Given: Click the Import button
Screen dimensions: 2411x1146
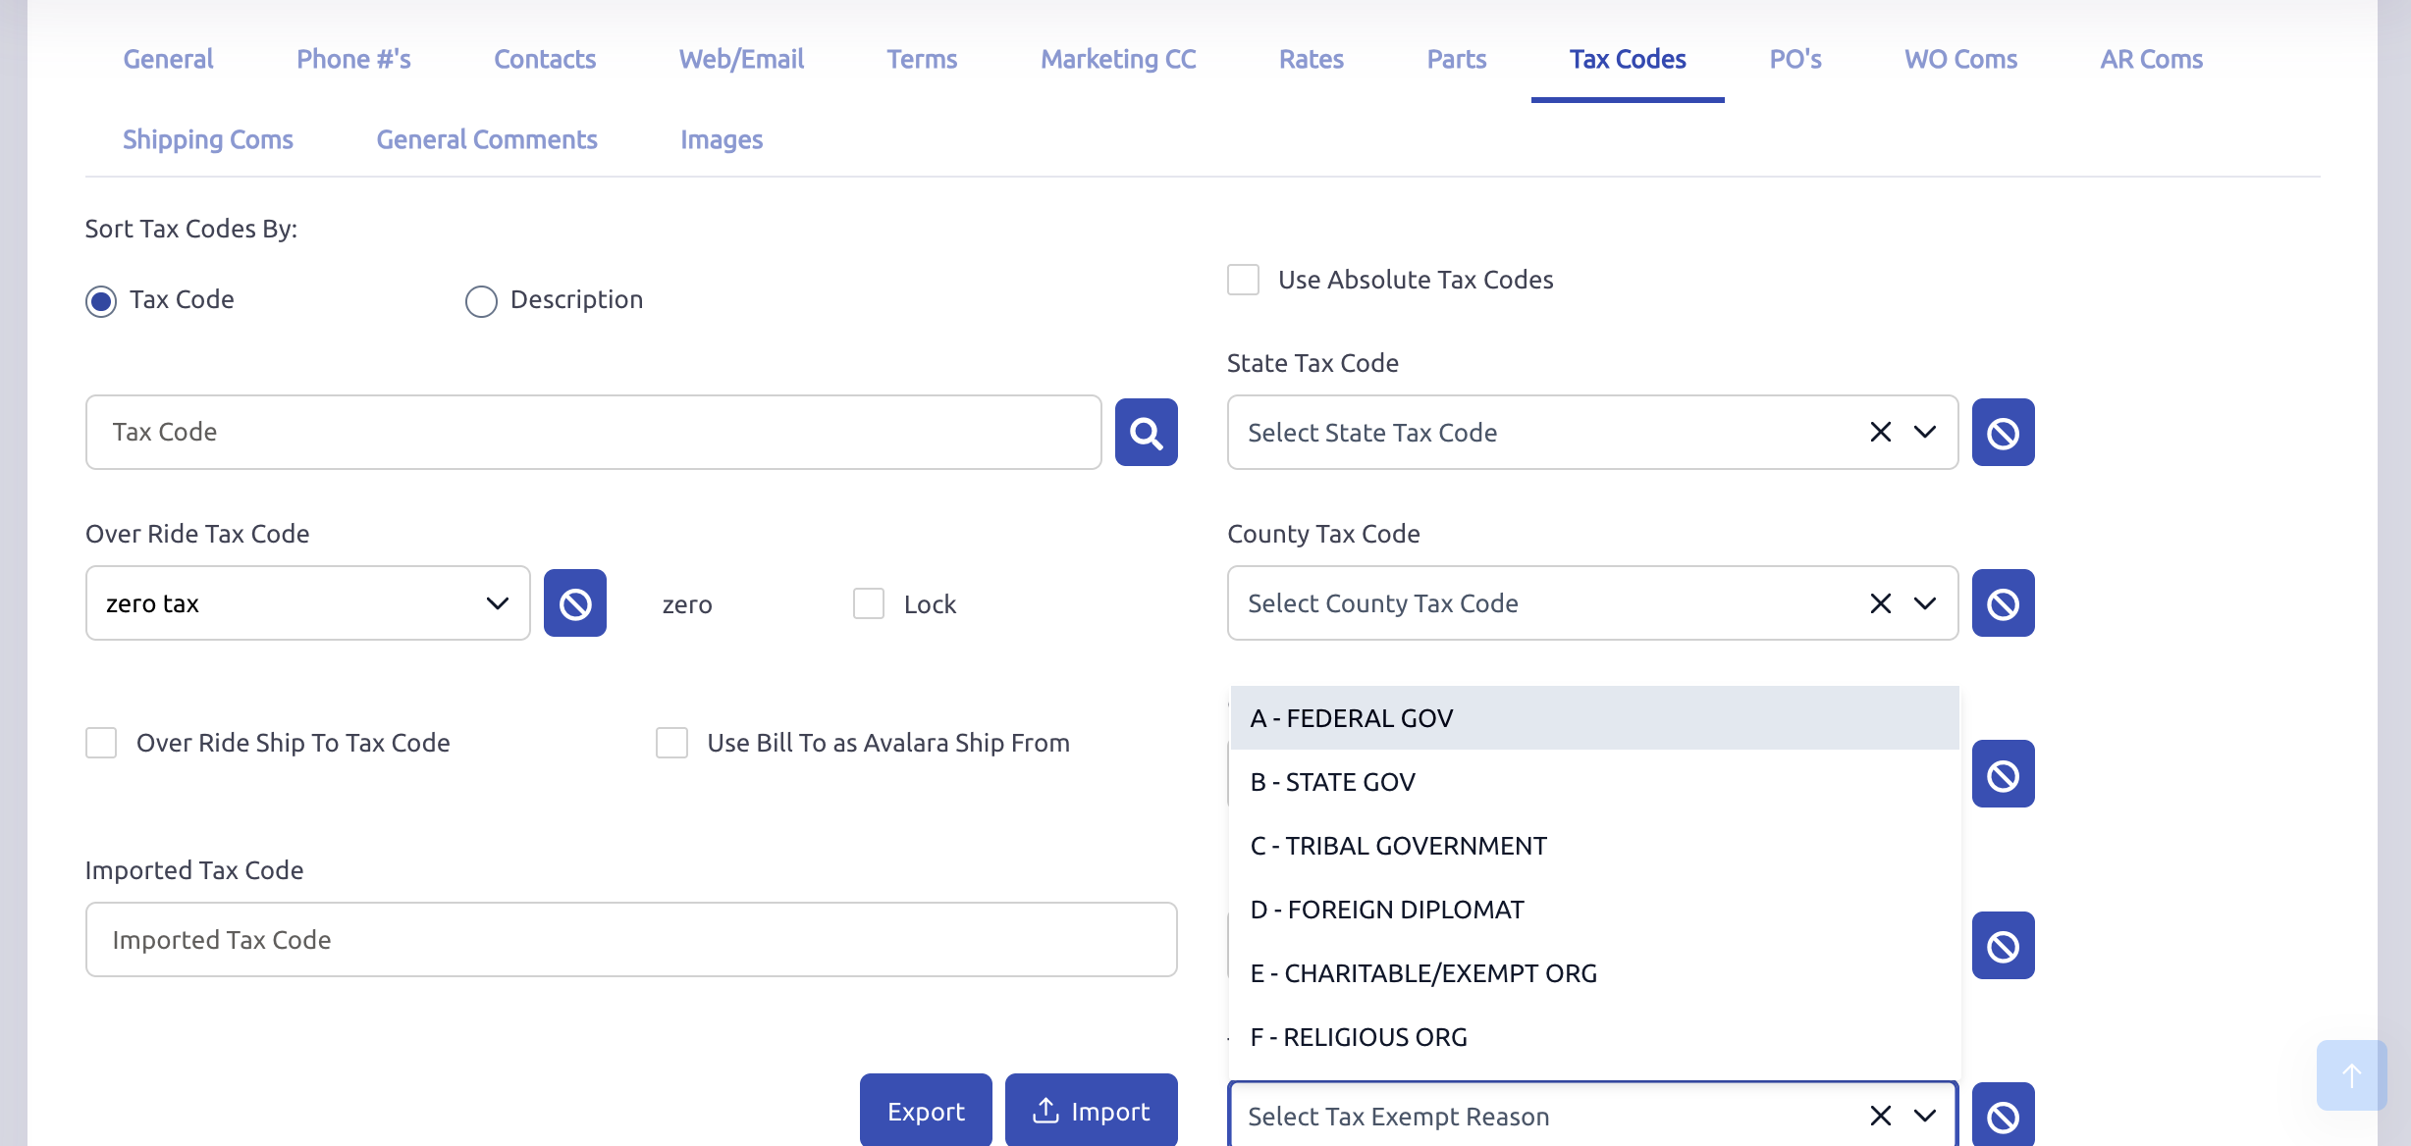Looking at the screenshot, I should [1091, 1111].
